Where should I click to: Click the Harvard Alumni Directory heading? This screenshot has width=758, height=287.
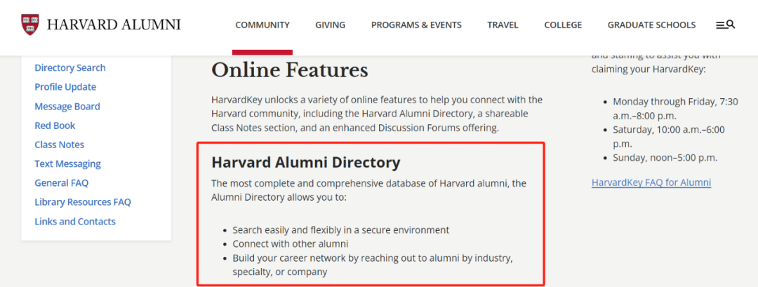(x=306, y=163)
